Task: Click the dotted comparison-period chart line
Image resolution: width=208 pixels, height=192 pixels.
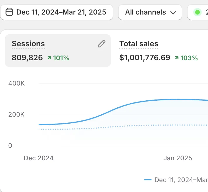Action: click(x=123, y=126)
